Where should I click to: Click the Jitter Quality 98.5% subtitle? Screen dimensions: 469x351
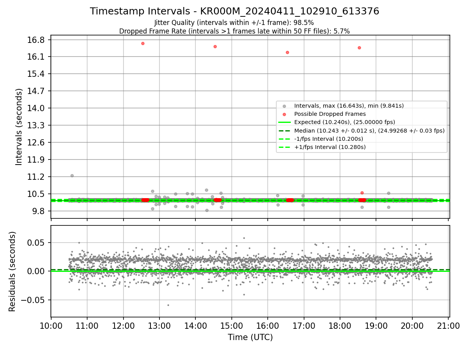click(234, 23)
